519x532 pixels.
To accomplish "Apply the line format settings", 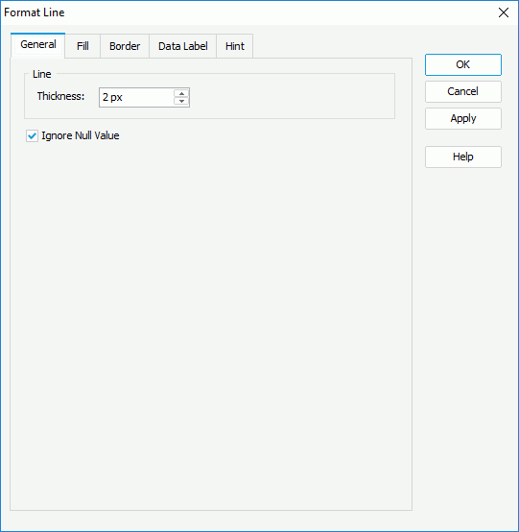I will click(463, 118).
